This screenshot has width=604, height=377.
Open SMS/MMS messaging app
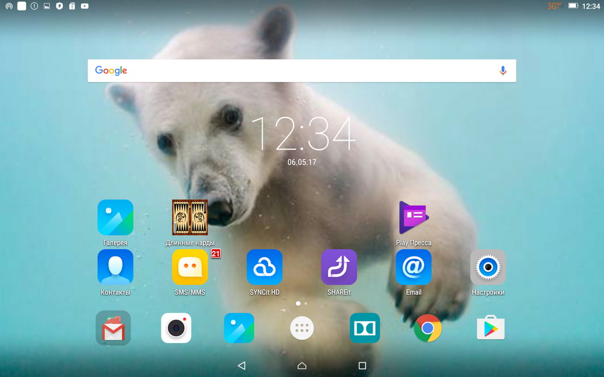pyautogui.click(x=190, y=267)
